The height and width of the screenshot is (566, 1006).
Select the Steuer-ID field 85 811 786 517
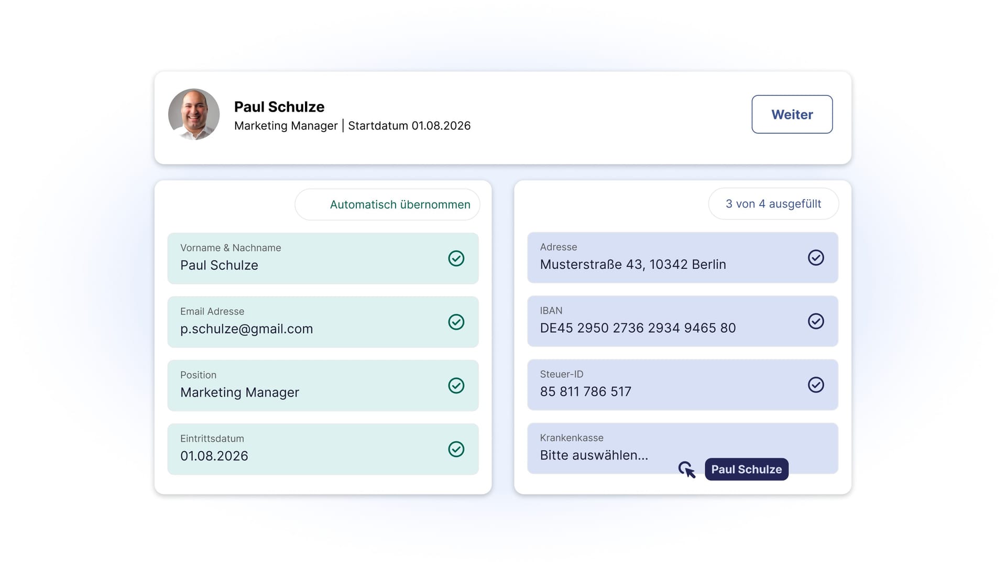tap(682, 385)
